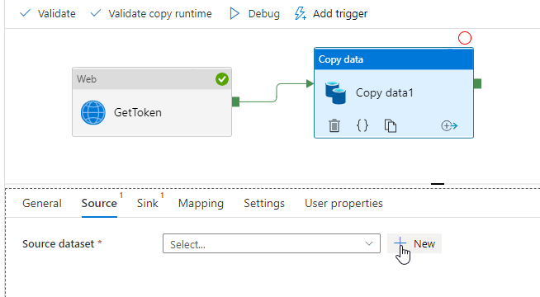Go to the User properties tab
Image resolution: width=540 pixels, height=297 pixels.
[x=343, y=204]
